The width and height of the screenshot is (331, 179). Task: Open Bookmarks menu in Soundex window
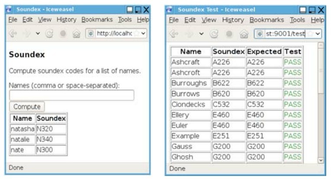[97, 20]
